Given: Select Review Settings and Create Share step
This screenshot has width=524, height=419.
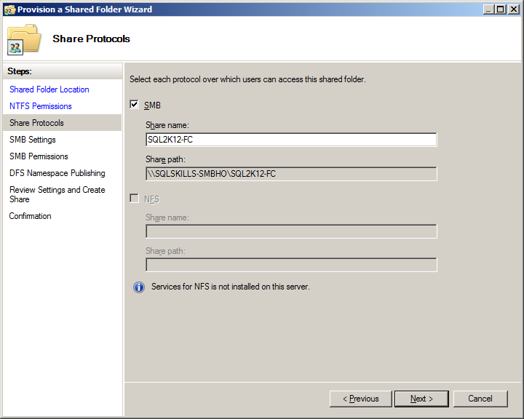Looking at the screenshot, I should pyautogui.click(x=57, y=194).
